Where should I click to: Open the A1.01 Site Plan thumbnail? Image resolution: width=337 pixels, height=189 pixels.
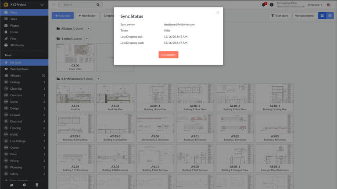point(75,97)
